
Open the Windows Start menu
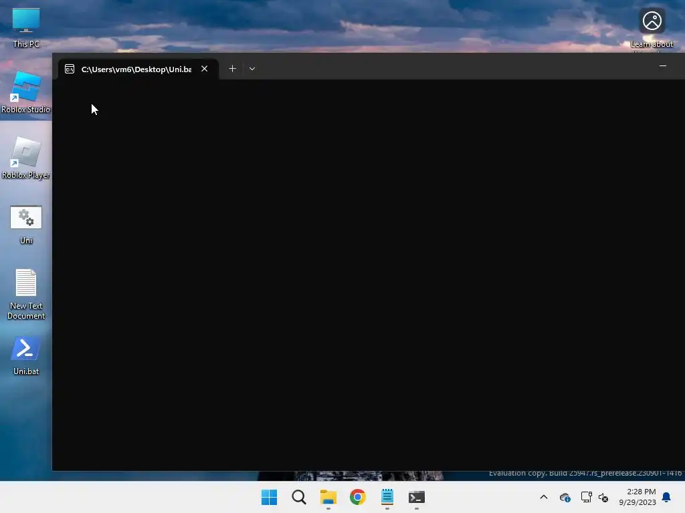tap(269, 497)
